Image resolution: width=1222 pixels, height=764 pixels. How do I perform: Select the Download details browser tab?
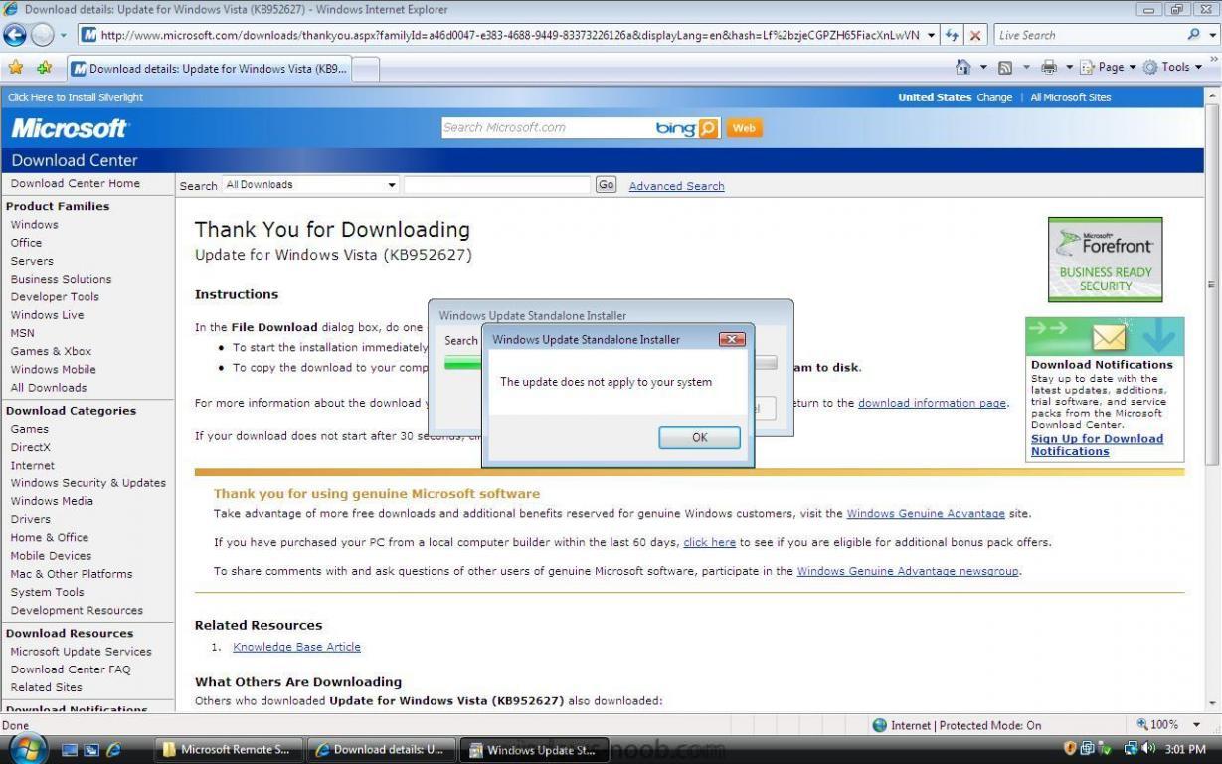tap(209, 69)
